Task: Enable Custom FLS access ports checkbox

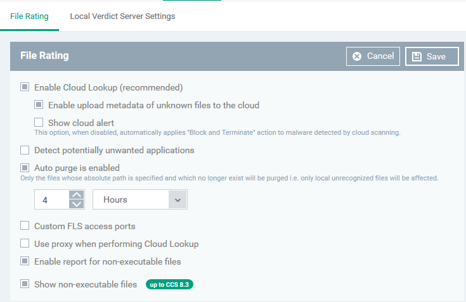Action: (25, 226)
